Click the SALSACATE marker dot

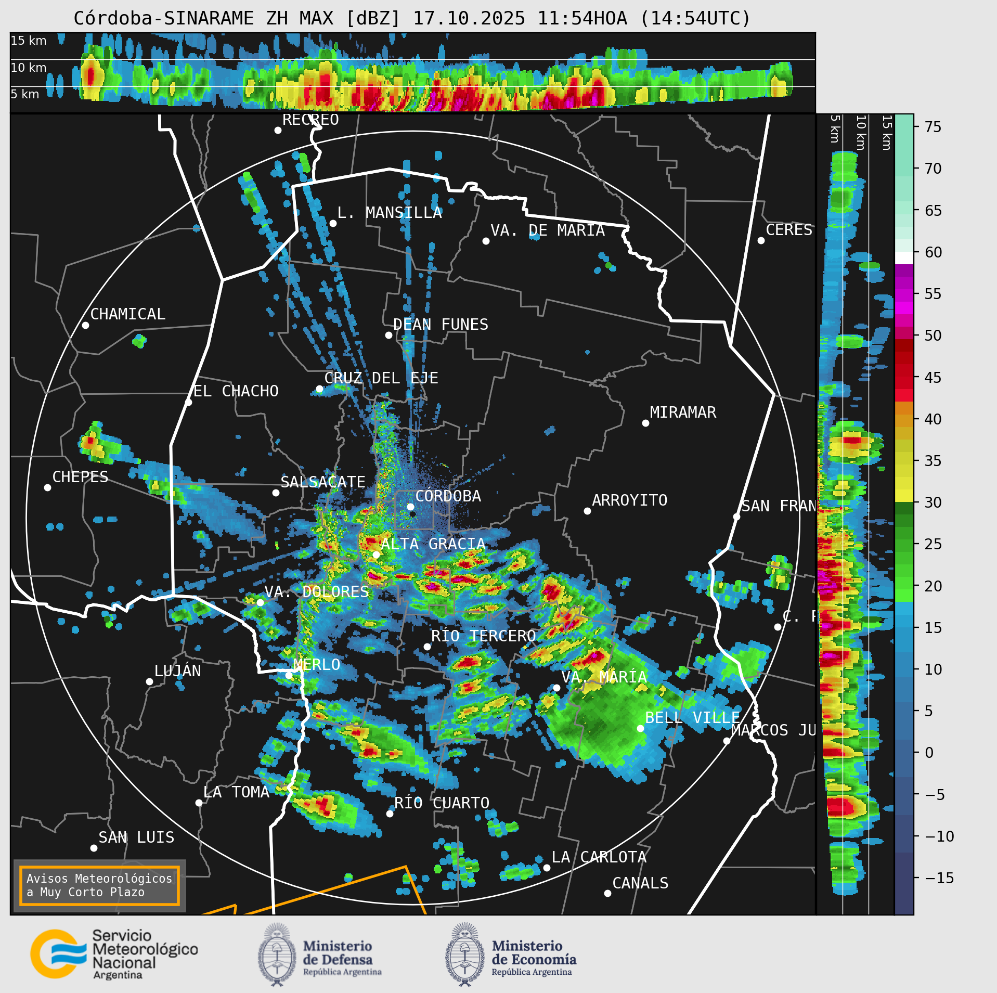click(276, 493)
